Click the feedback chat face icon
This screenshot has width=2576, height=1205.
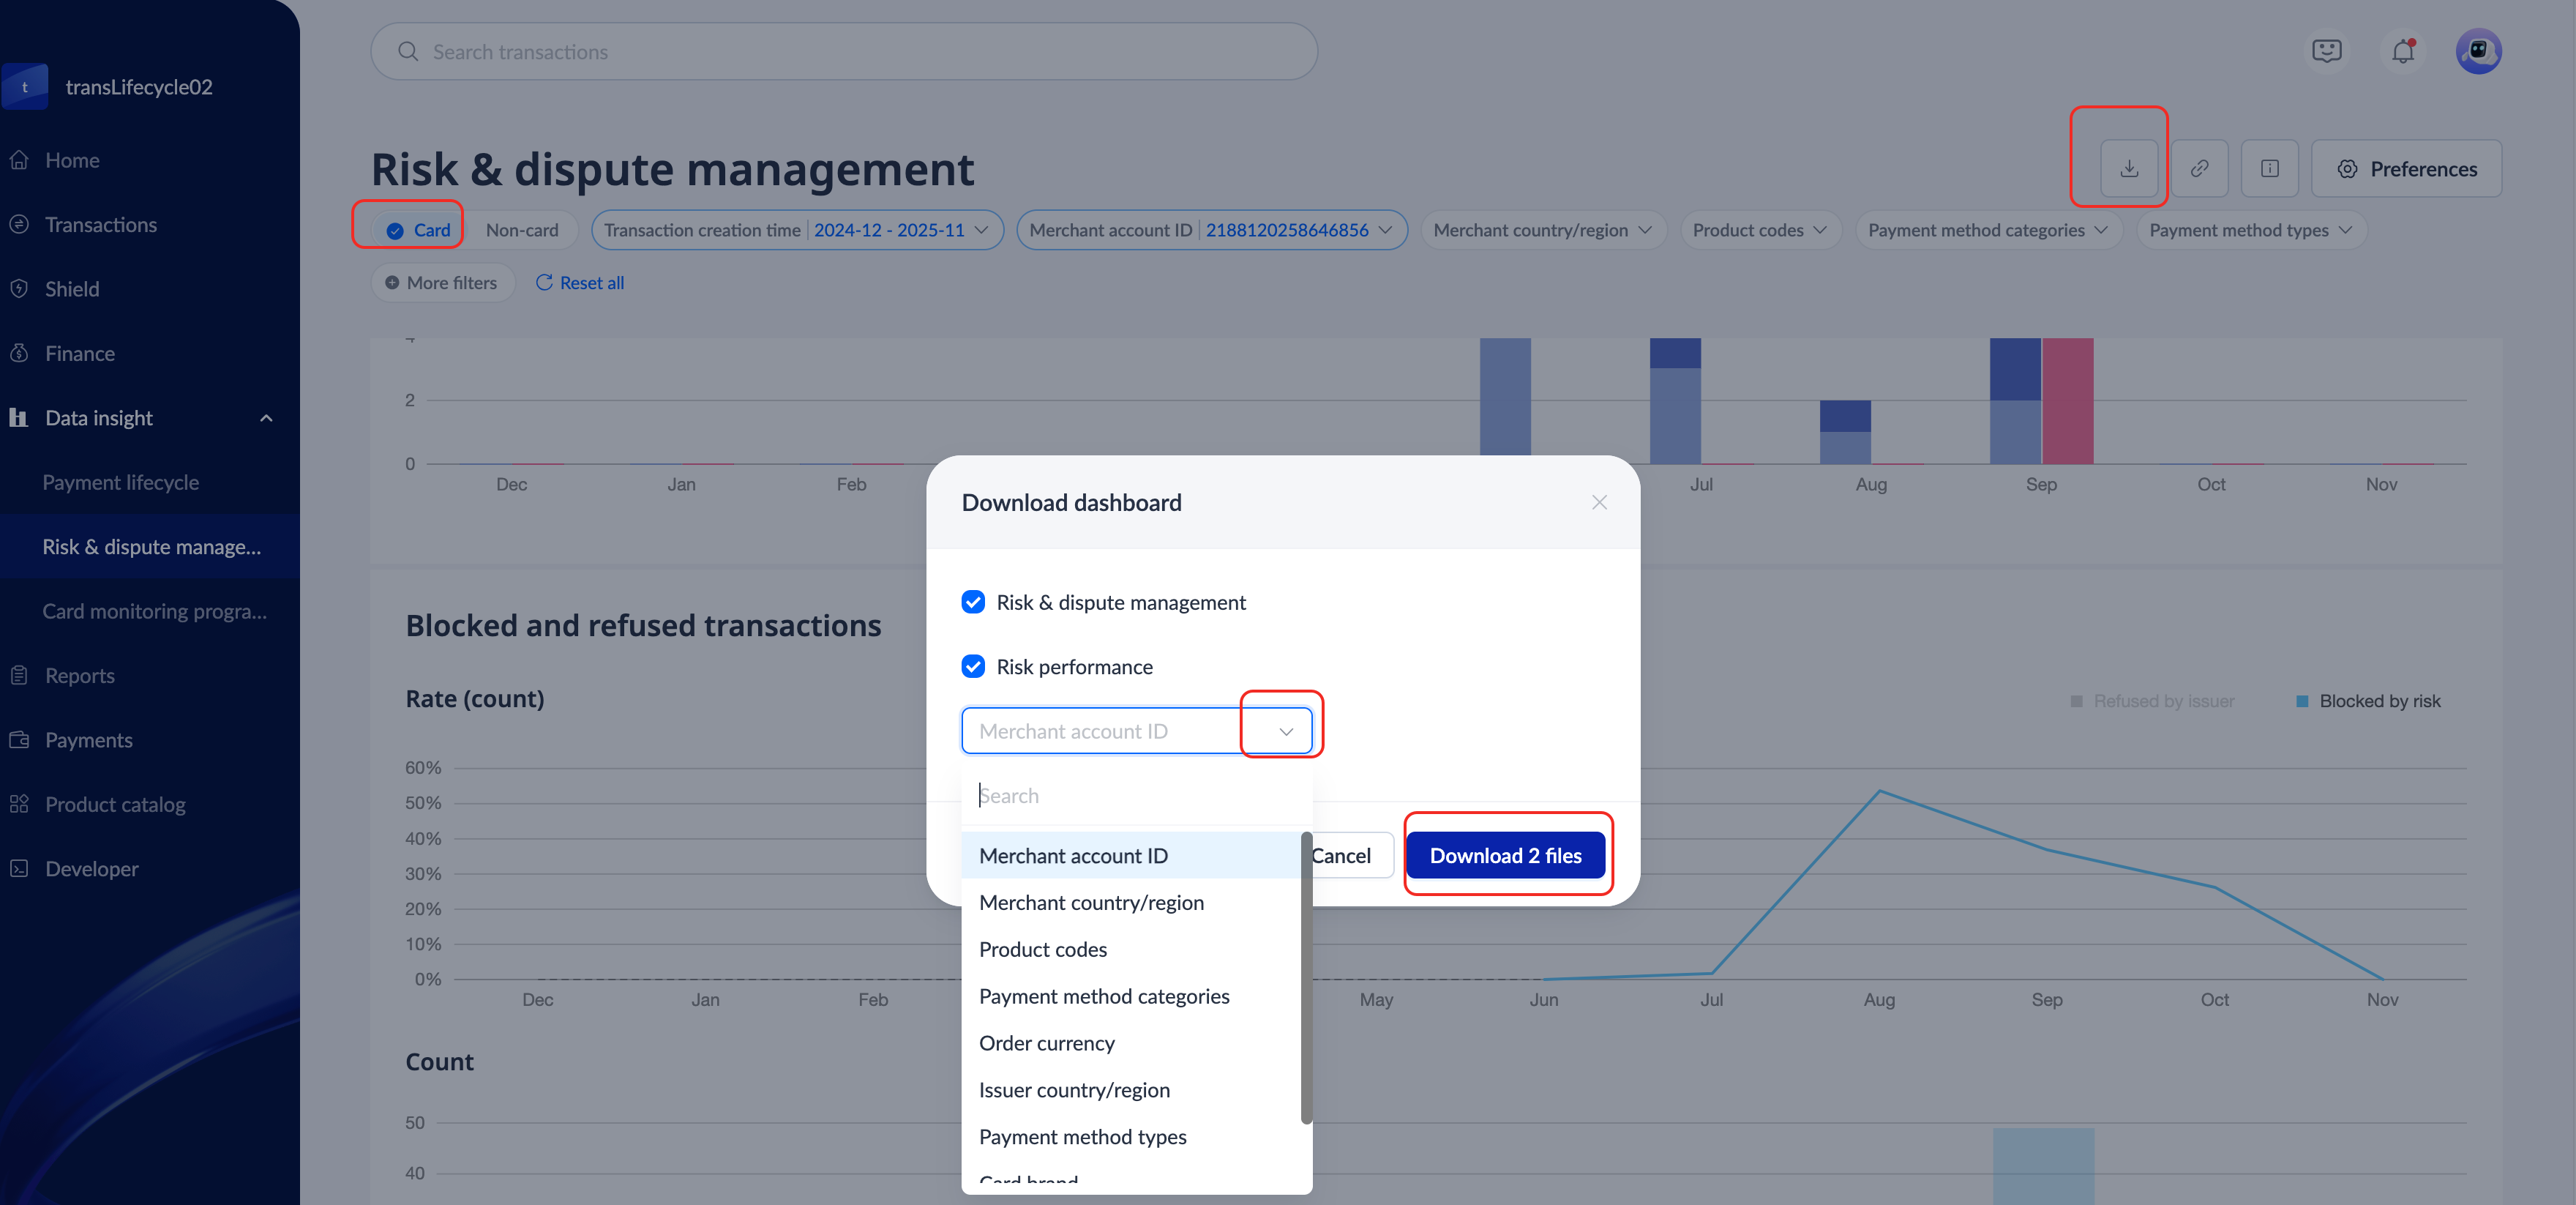point(2326,51)
